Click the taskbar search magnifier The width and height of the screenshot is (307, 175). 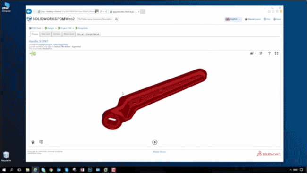click(x=12, y=170)
